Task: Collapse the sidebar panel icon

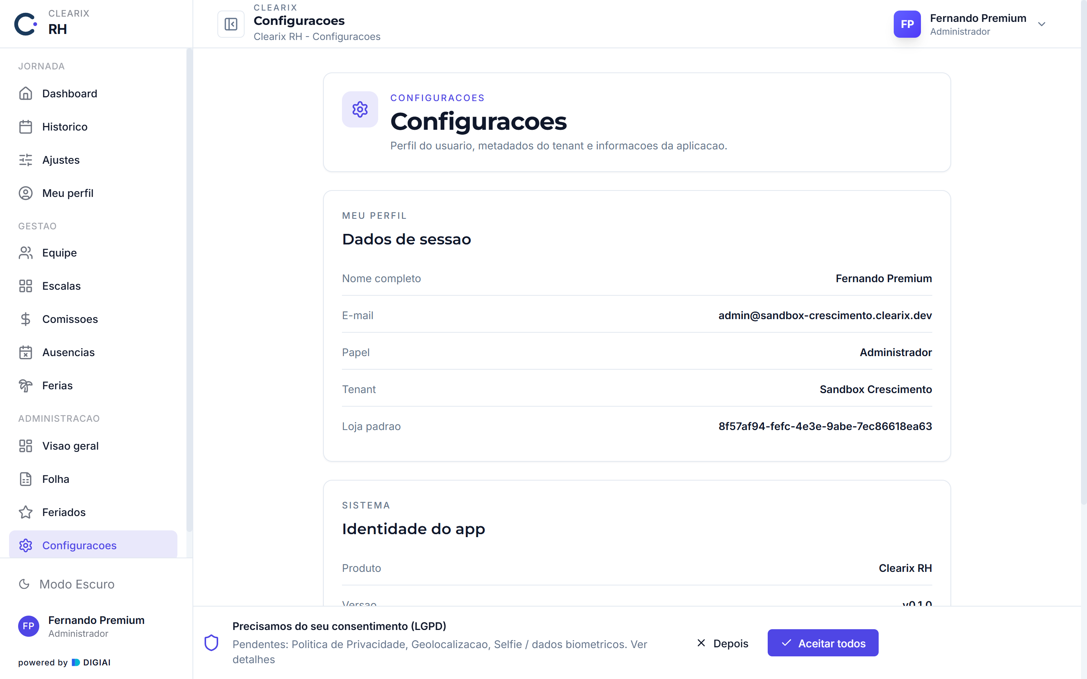Action: 231,24
